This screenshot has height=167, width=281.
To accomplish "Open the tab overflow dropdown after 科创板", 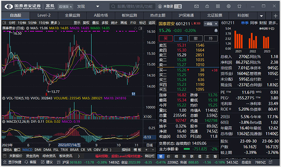I will pos(262,16).
